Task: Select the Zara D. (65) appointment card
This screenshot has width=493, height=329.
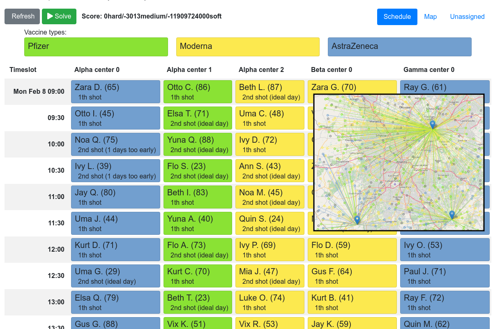Action: [x=115, y=91]
